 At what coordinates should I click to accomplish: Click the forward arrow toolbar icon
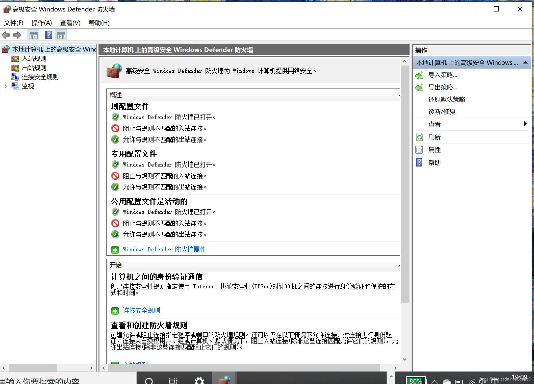point(17,35)
